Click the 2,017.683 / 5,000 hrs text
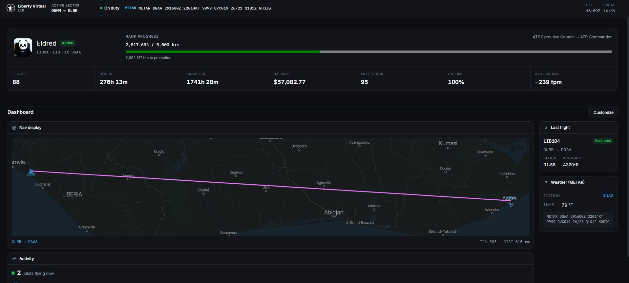Image resolution: width=629 pixels, height=283 pixels. (153, 45)
